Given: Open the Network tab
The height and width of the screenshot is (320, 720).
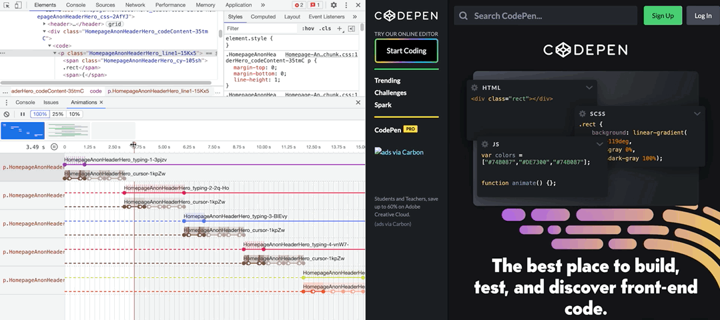Looking at the screenshot, I should pos(135,5).
